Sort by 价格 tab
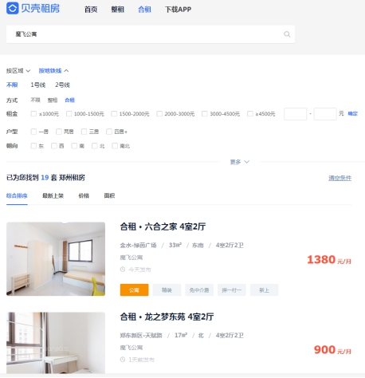Screen dimensions: 365x378 tap(84, 195)
